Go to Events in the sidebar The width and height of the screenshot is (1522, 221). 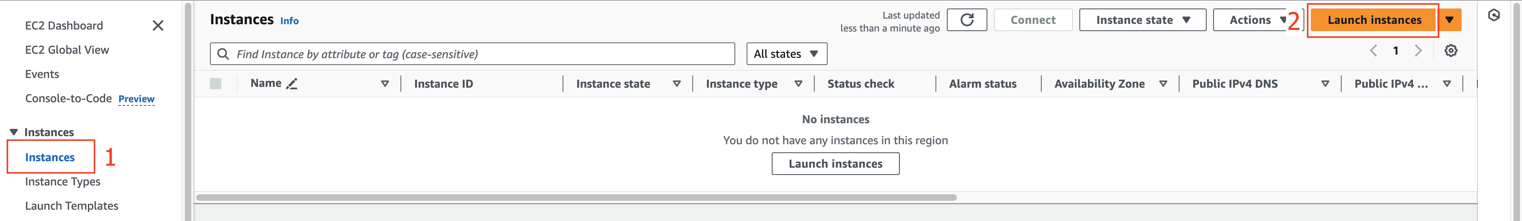point(42,74)
